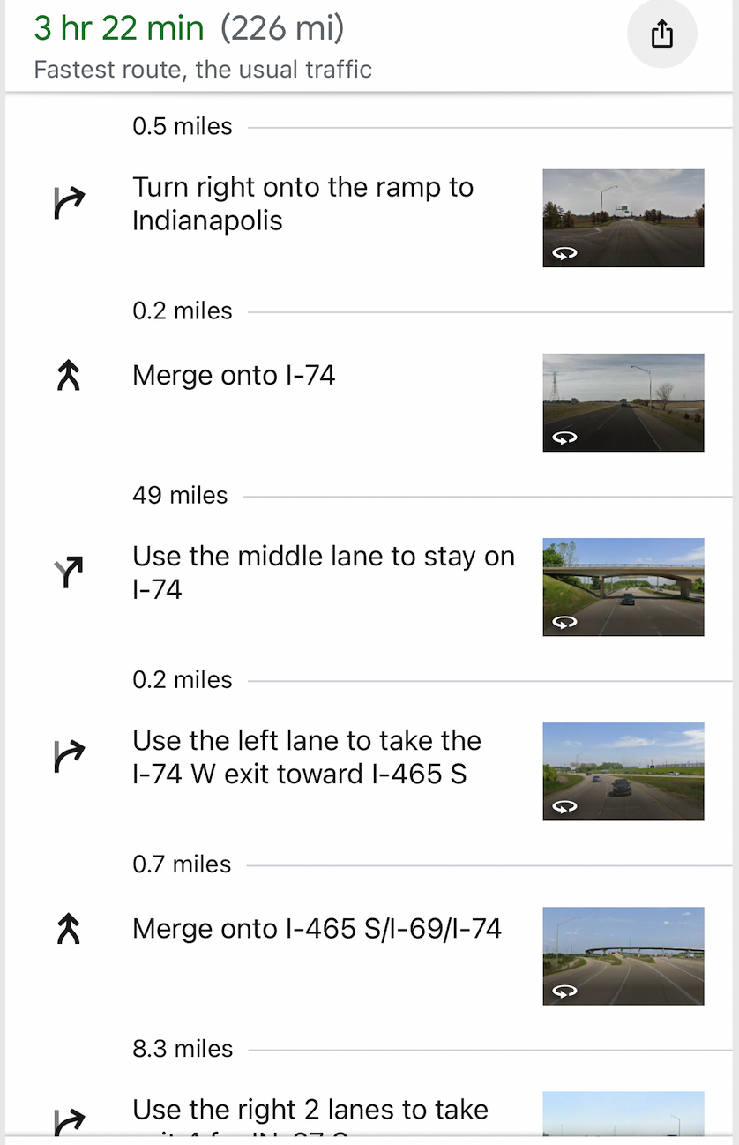Tap the first merge arrow icon for I-74
This screenshot has width=739, height=1145.
(69, 377)
